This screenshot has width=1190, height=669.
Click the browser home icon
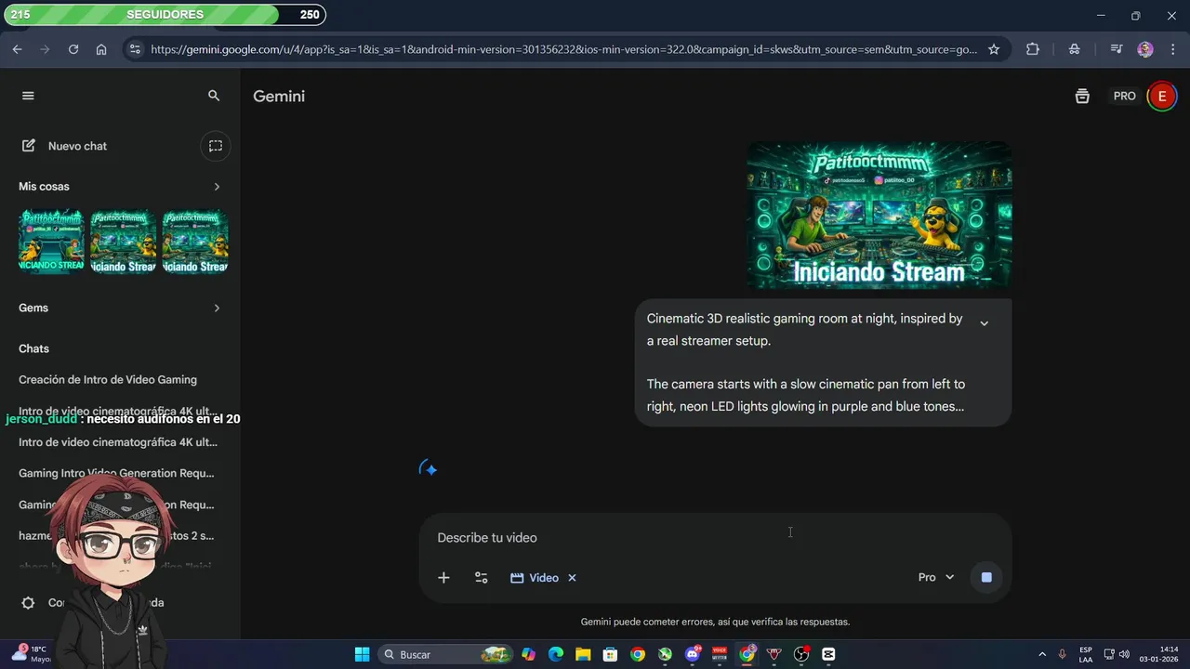101,49
